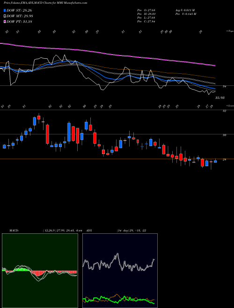The width and height of the screenshot is (234, 308).
Task: Select the 'DOW MT: 28.98' legend label
Action: 20,16
